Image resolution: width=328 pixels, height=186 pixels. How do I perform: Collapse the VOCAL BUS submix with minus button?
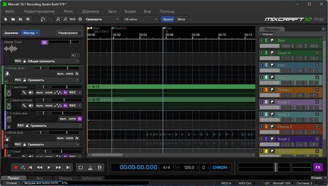pyautogui.click(x=6, y=81)
